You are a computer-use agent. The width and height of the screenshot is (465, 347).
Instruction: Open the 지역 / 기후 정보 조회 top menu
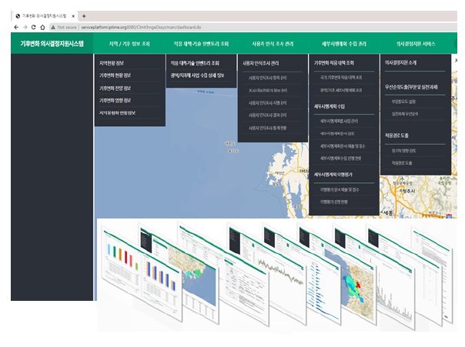tap(129, 44)
